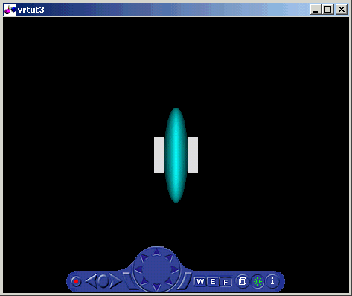Image resolution: width=352 pixels, height=296 pixels.
Task: Select Fly mode with the F button
Action: [225, 282]
